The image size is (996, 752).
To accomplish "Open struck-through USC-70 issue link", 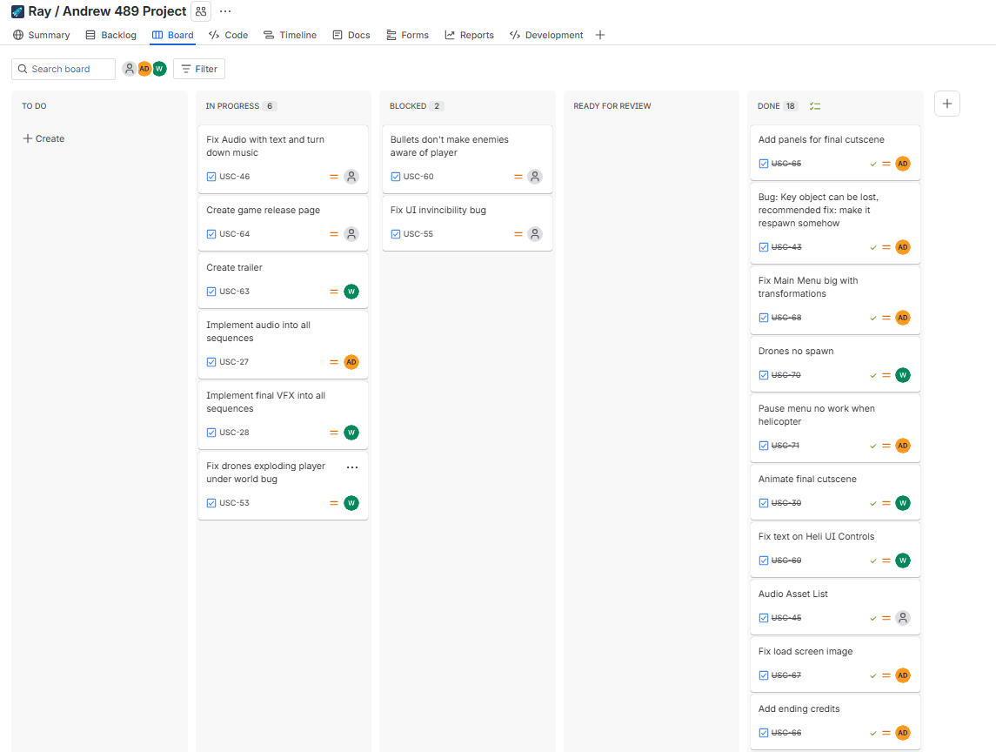I will [785, 375].
